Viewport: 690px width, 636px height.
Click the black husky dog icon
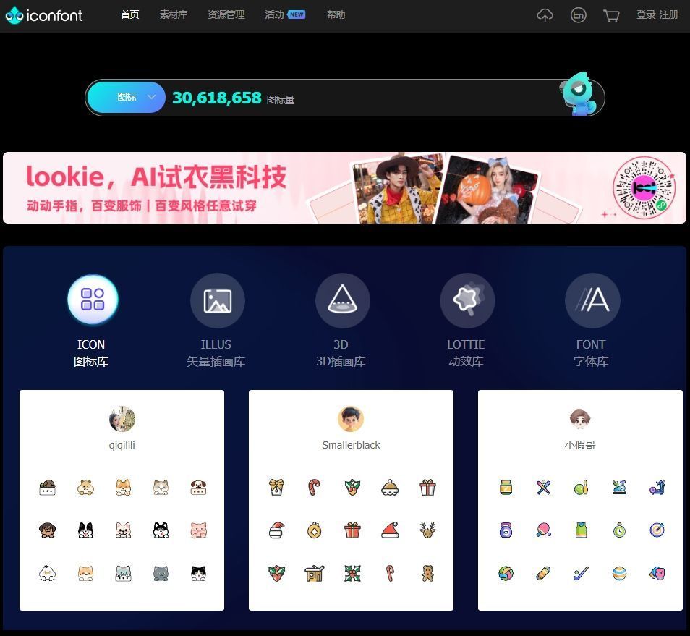click(161, 530)
